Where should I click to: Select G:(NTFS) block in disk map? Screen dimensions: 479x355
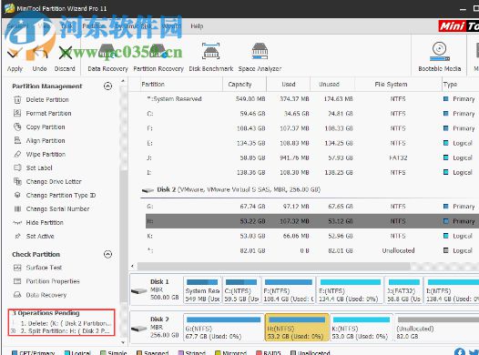click(x=223, y=328)
